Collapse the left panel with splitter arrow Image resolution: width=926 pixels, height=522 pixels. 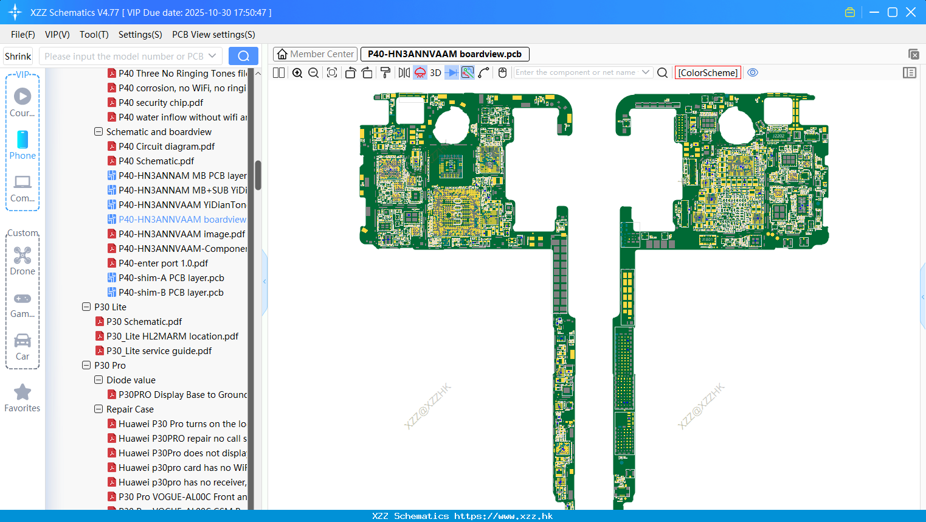tap(264, 282)
